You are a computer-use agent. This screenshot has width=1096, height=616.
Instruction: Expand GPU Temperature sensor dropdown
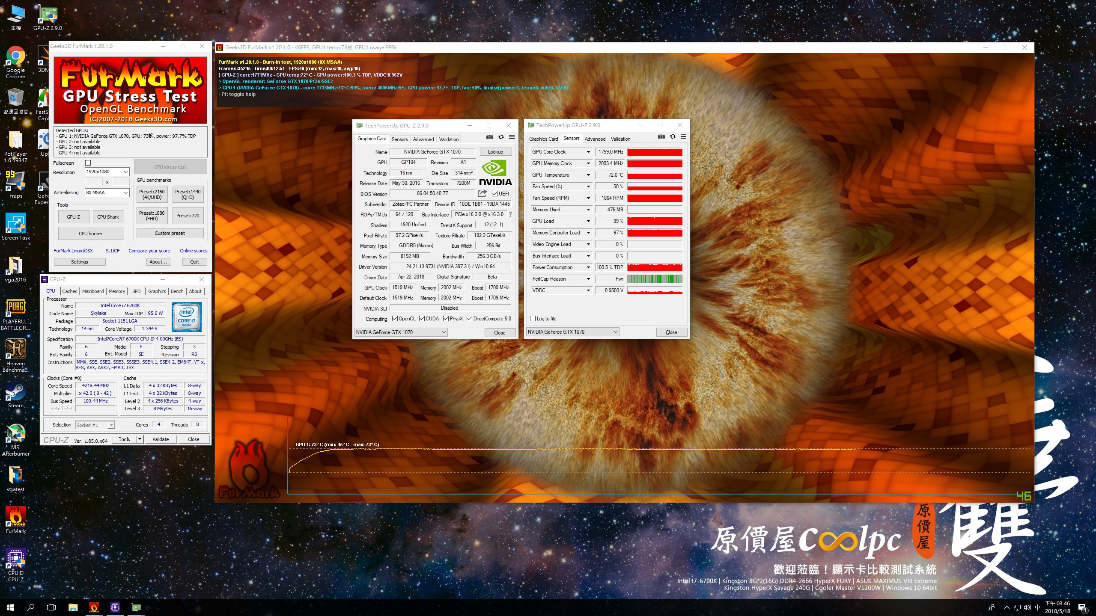(588, 175)
